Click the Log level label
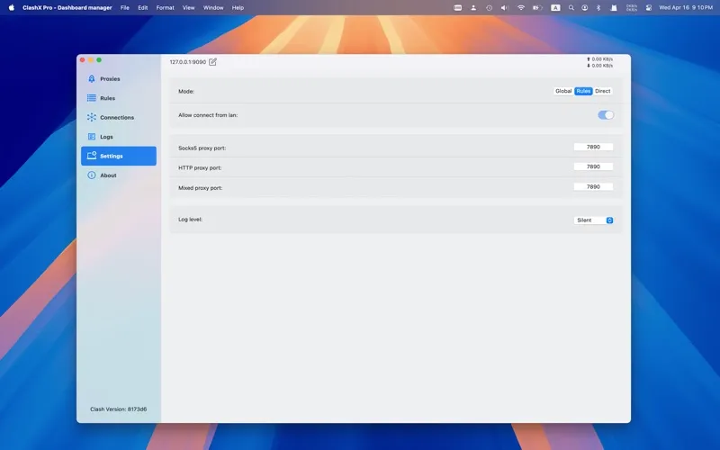 pyautogui.click(x=190, y=220)
